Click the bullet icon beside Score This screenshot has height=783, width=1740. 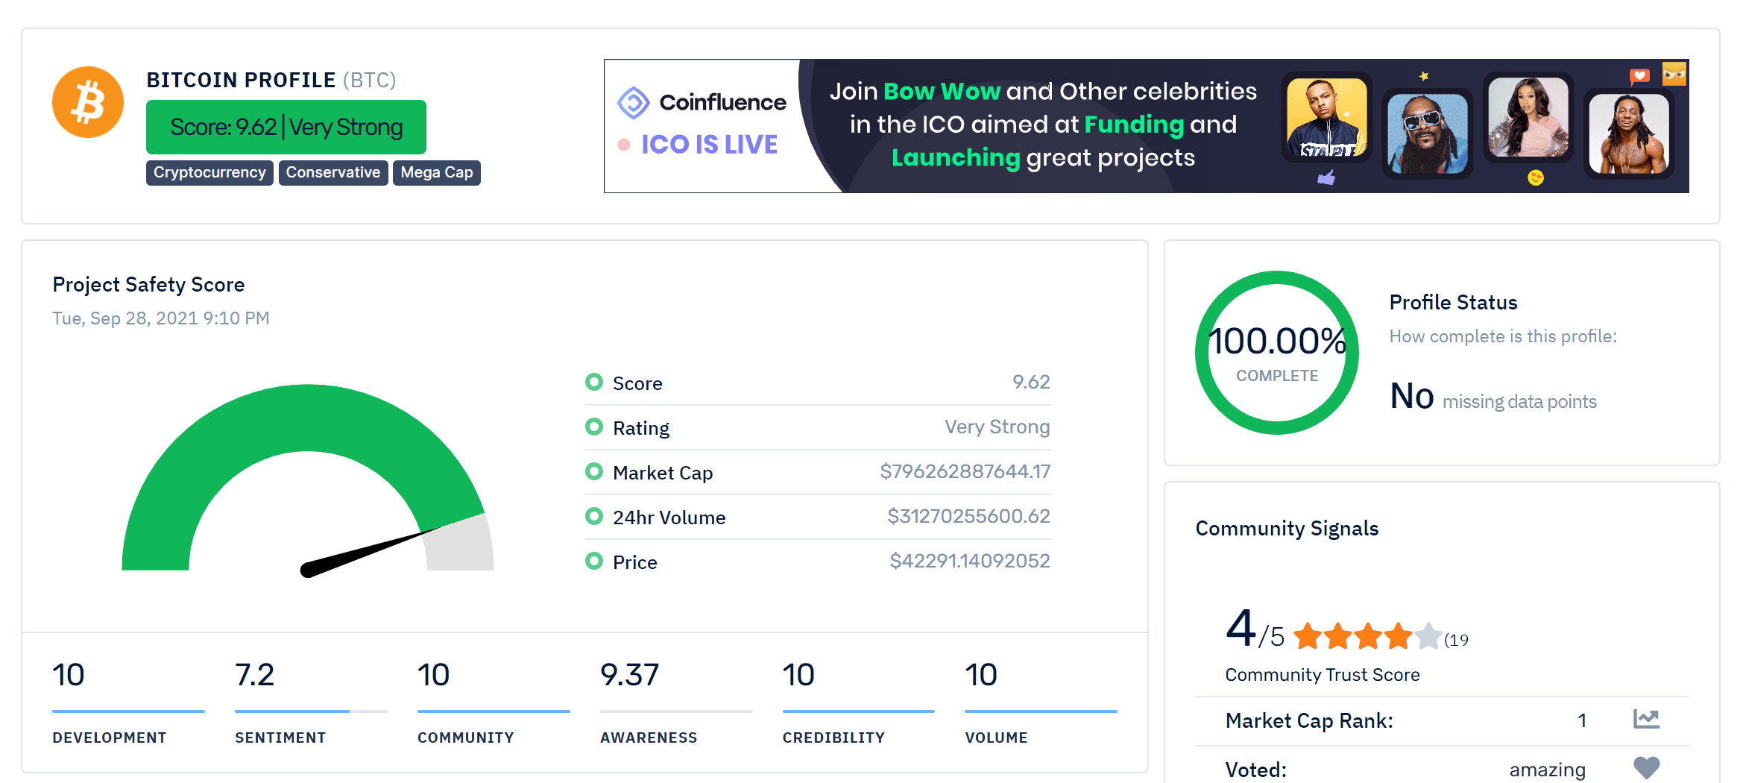[x=594, y=382]
